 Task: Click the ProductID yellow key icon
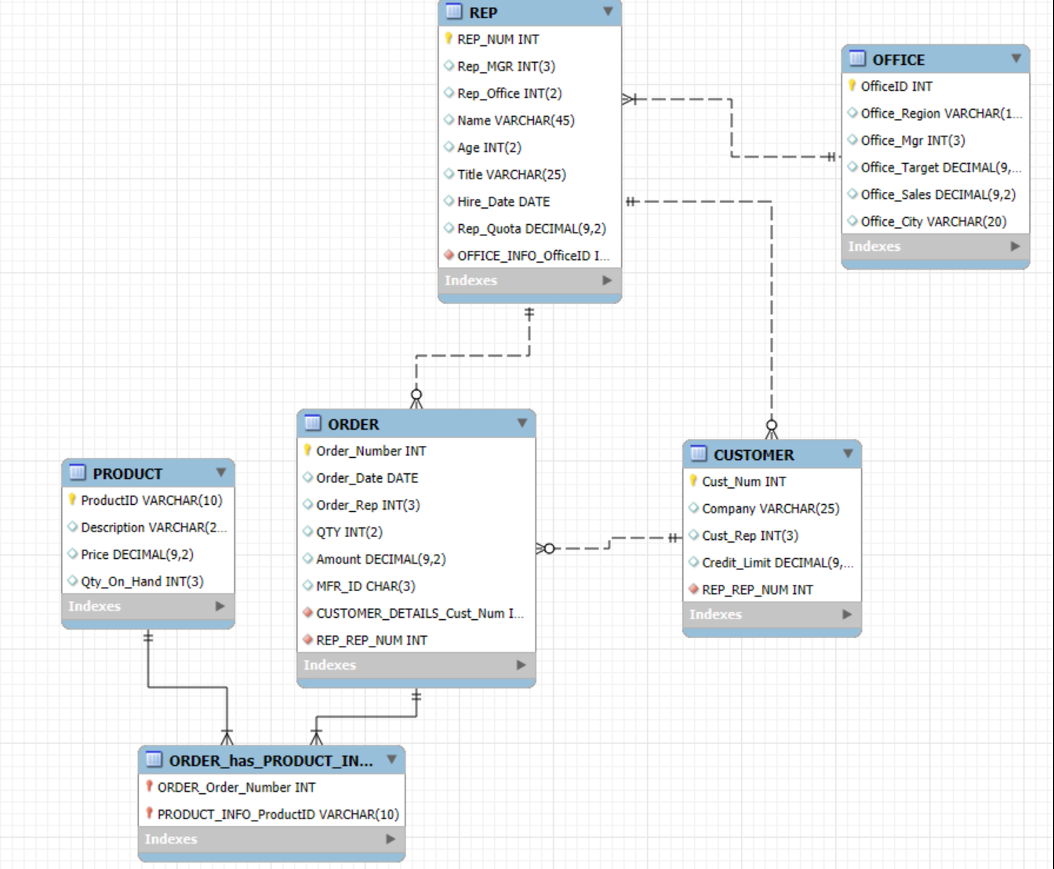click(x=72, y=500)
